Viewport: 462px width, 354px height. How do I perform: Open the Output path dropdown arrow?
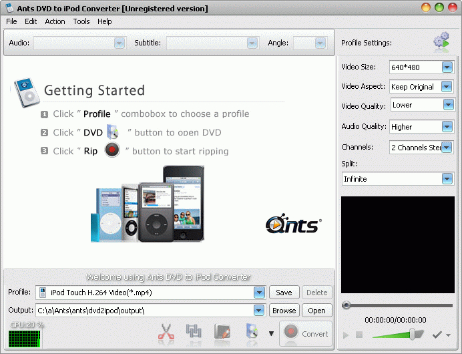point(259,311)
